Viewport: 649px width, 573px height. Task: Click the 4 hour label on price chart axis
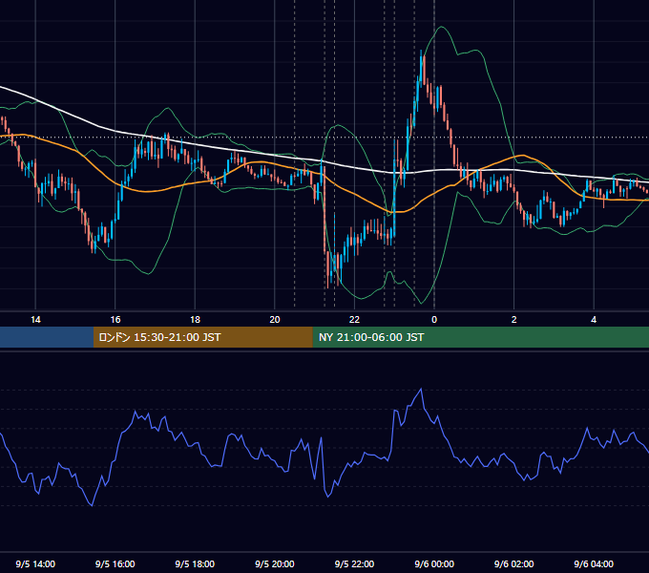pos(594,320)
